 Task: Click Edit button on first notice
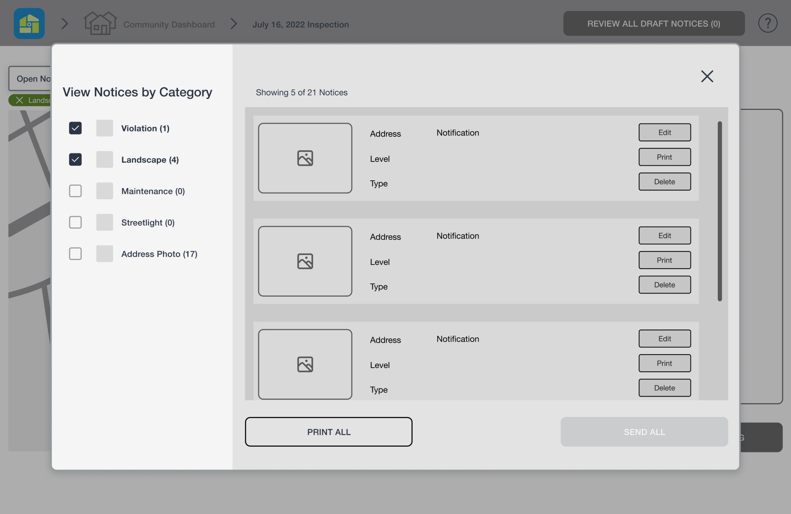point(664,131)
